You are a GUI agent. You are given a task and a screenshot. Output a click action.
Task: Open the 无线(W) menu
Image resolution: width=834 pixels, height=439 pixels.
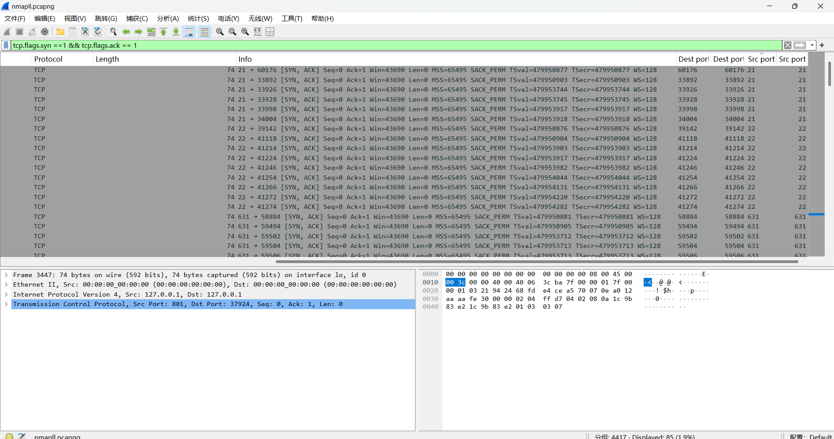260,19
